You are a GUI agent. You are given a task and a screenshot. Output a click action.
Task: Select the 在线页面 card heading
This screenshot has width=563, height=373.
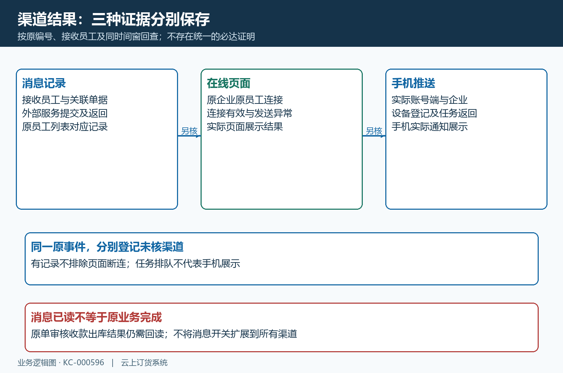pyautogui.click(x=229, y=83)
